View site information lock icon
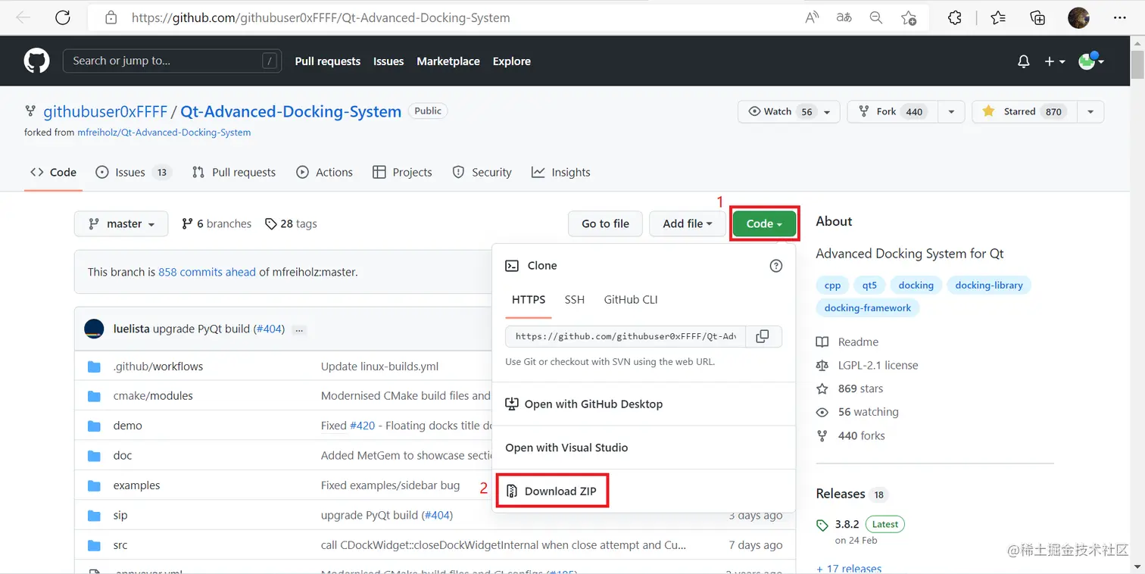1145x574 pixels. tap(111, 17)
